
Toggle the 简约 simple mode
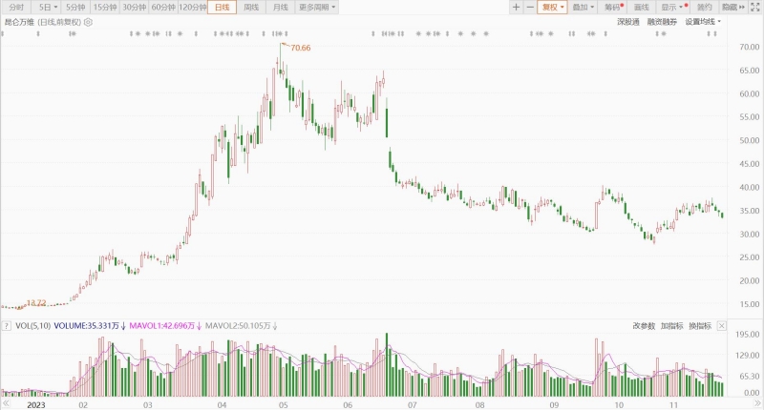coord(704,8)
